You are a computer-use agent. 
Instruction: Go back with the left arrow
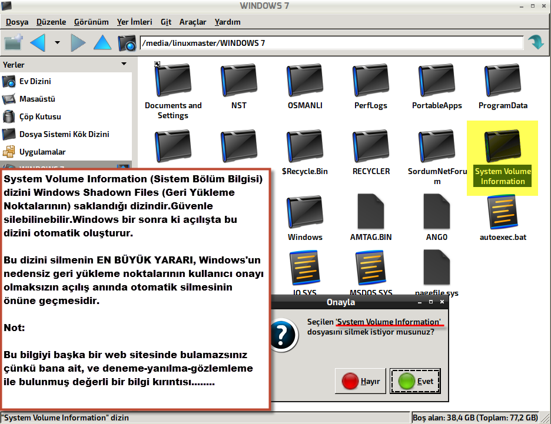(38, 43)
